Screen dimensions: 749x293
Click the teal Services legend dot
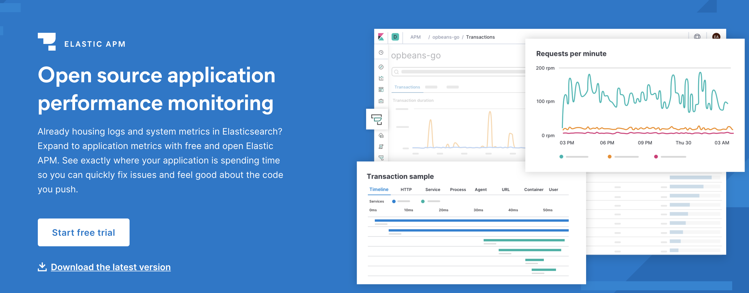pos(423,202)
